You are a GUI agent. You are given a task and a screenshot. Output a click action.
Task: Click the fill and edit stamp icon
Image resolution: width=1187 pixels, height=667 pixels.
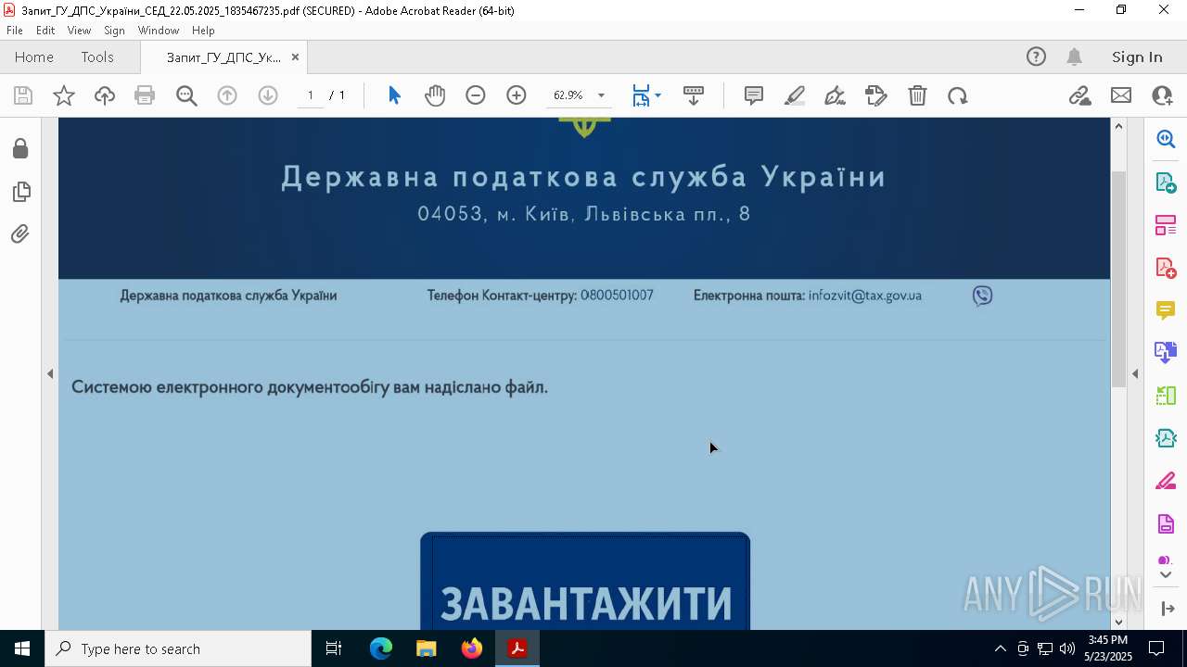[x=875, y=95]
